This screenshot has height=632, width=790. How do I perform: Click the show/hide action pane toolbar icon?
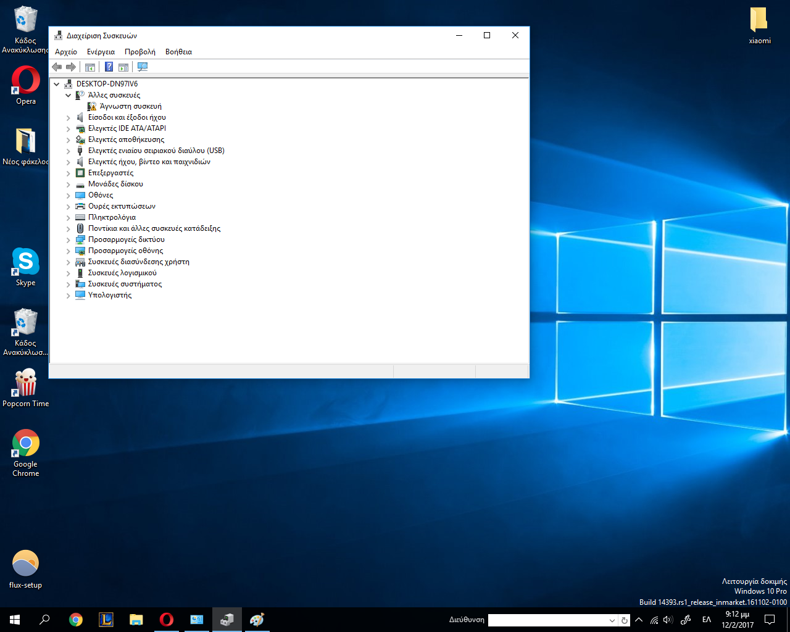(123, 67)
